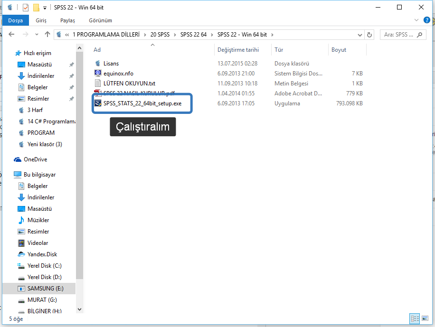Viewport: 435px width, 327px height.
Task: Open Belgeler under Hızlı erişim
Action: tap(38, 87)
